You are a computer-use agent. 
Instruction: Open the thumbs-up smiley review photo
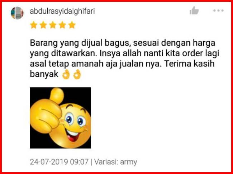click(x=60, y=118)
